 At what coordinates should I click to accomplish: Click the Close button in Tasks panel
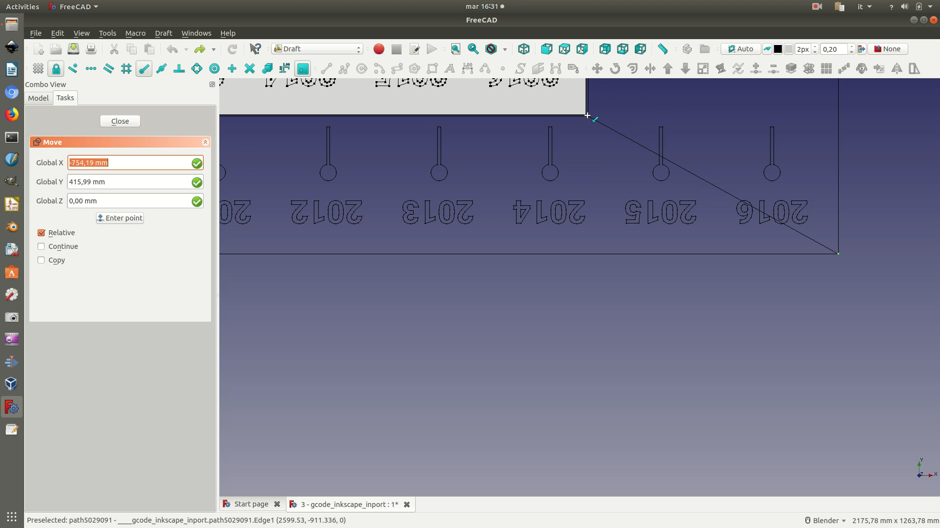pyautogui.click(x=120, y=121)
